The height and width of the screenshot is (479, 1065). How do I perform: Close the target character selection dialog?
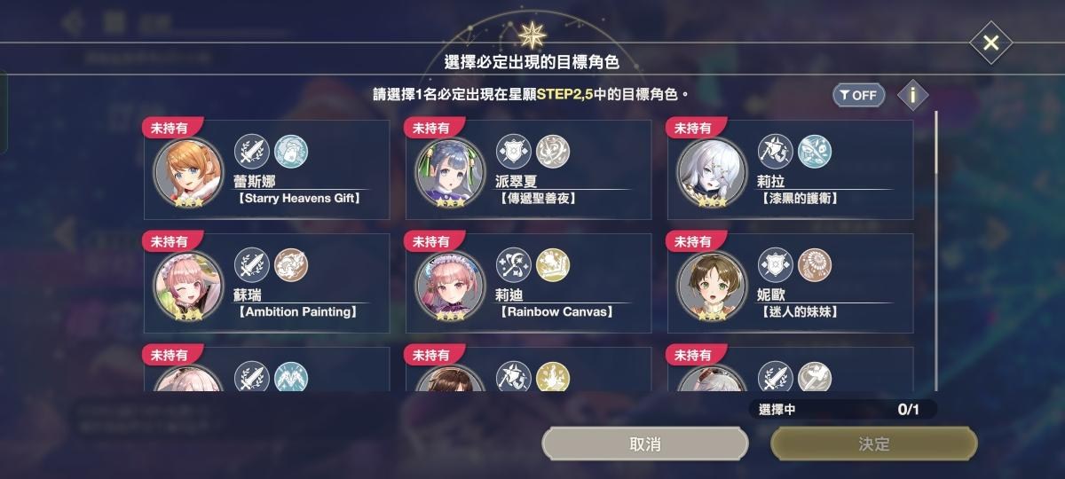pyautogui.click(x=991, y=43)
